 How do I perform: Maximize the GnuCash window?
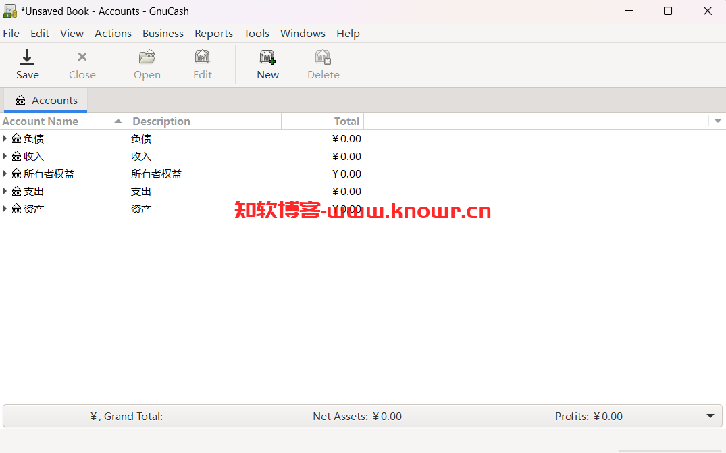(668, 11)
